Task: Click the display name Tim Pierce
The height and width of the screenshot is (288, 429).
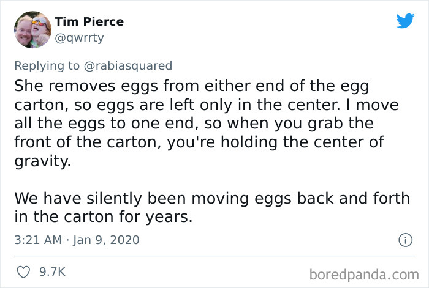Action: click(89, 21)
